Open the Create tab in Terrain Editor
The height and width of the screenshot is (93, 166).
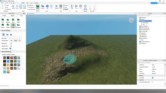4,16
